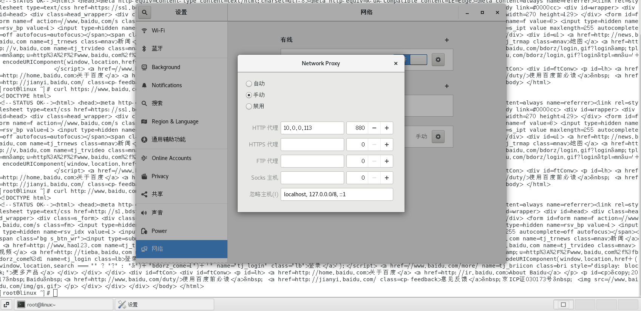Increase the Socks host port
The image size is (641, 311).
click(x=387, y=178)
